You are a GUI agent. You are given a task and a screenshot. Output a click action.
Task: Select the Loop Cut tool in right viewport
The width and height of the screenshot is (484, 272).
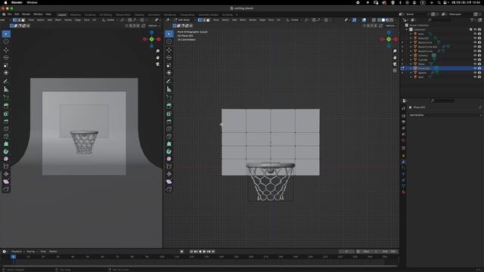click(169, 129)
